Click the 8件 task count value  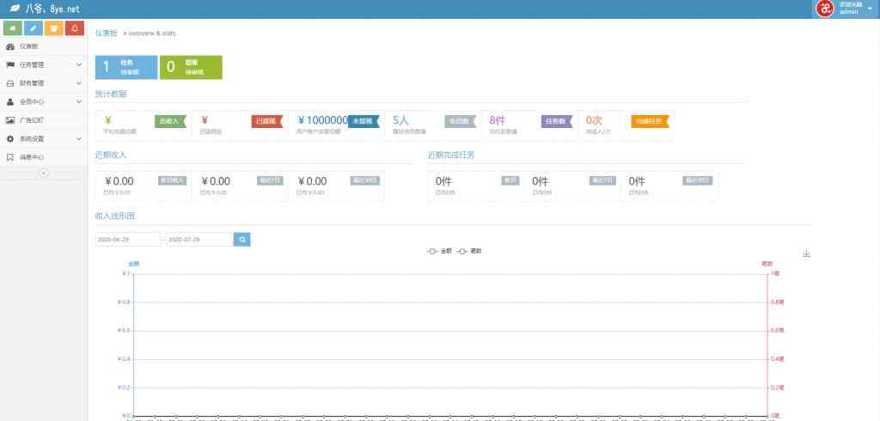498,120
